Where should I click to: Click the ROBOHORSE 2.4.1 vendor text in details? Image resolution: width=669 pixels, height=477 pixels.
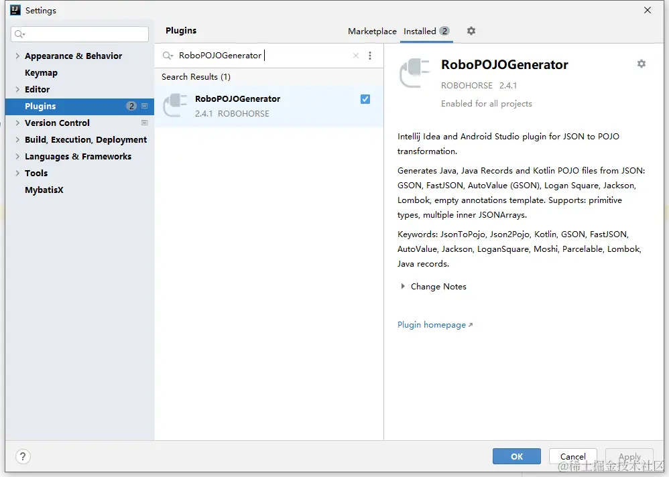[479, 85]
